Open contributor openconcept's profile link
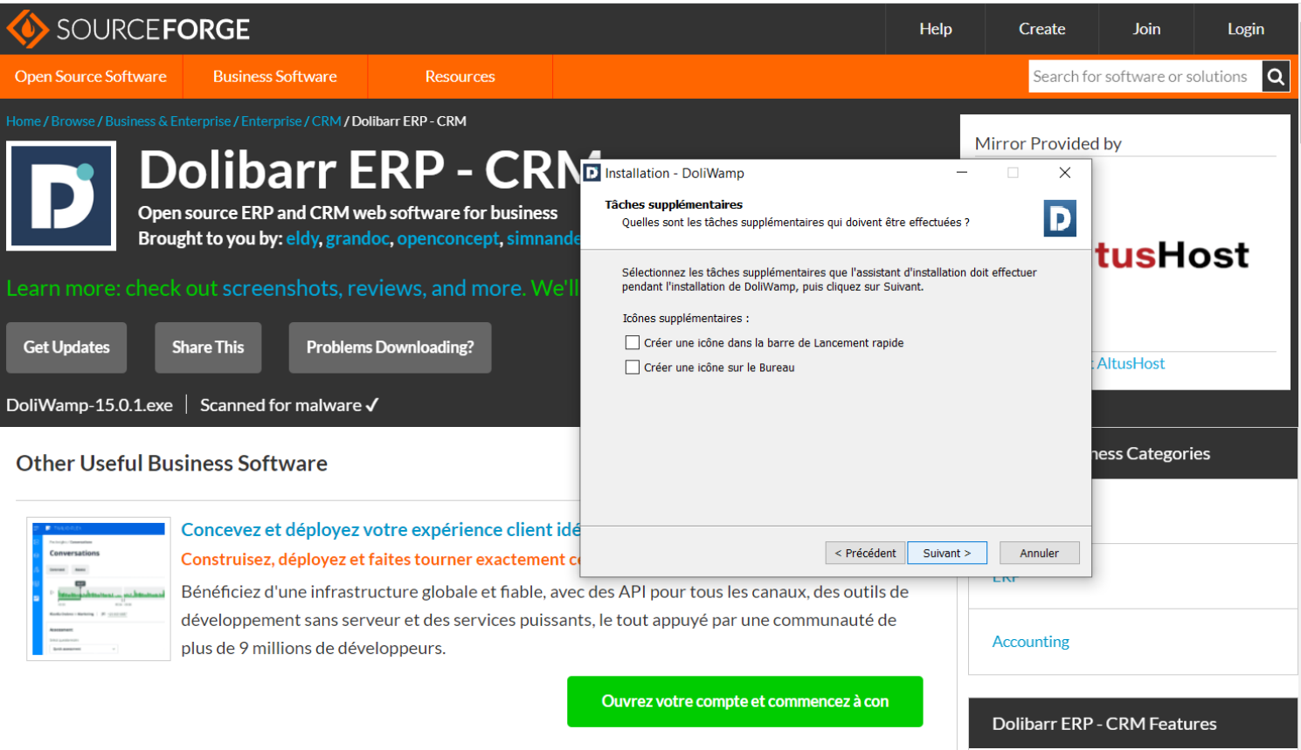Screen dimensions: 1301x750 (x=448, y=238)
